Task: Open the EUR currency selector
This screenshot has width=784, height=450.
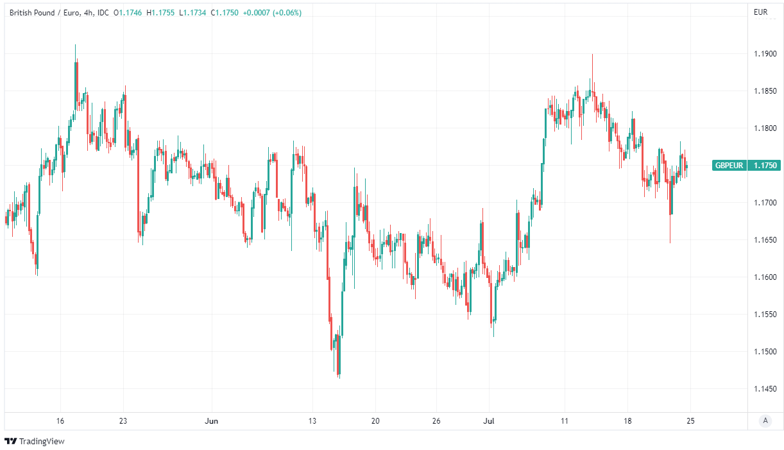Action: coord(761,12)
